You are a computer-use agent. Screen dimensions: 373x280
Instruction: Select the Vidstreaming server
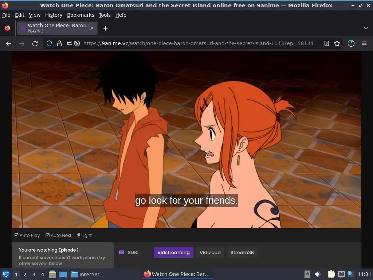173,252
